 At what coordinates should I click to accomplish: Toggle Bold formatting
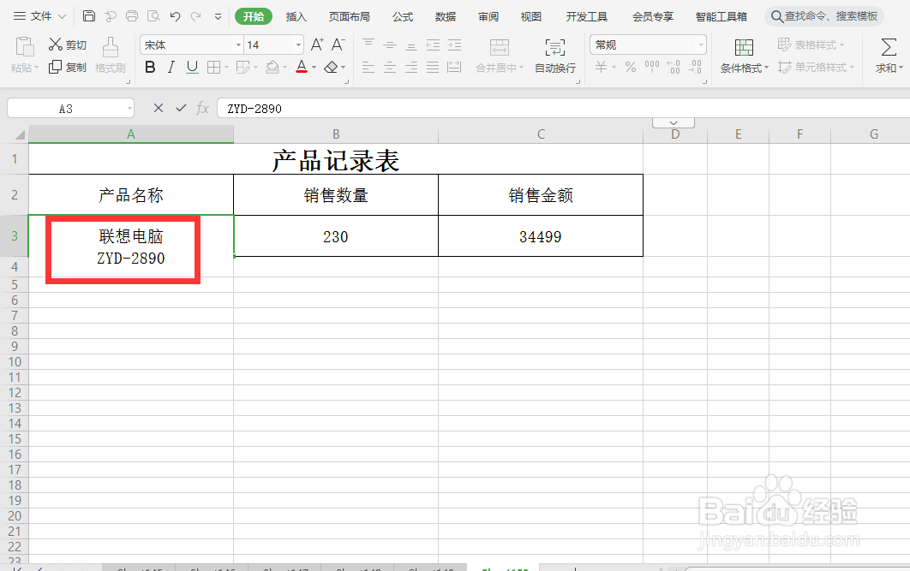[150, 68]
